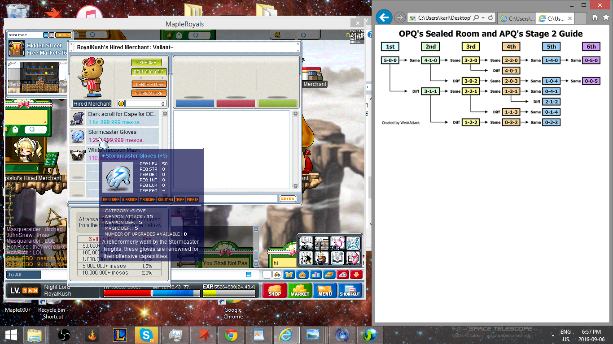Image resolution: width=613 pixels, height=344 pixels.
Task: Open the WORLD map button
Action: pos(63,35)
